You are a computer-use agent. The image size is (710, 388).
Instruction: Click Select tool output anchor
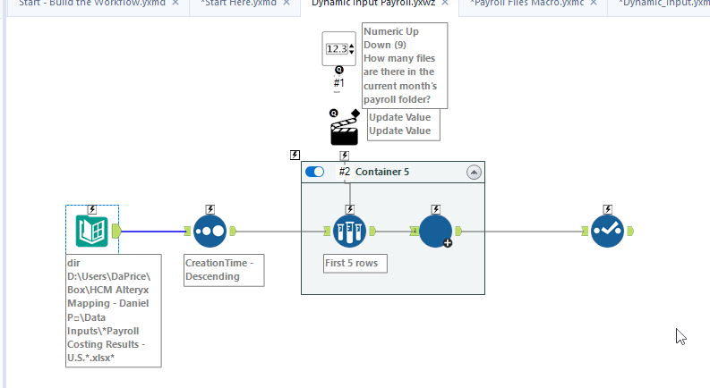[630, 231]
